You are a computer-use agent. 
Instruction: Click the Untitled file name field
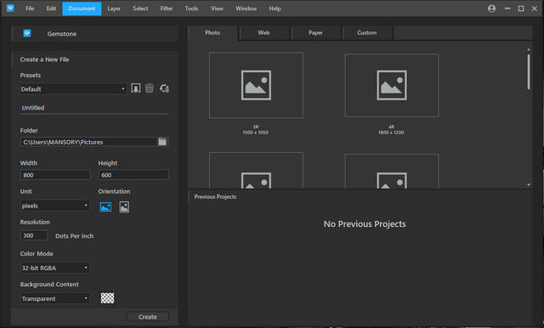[94, 108]
